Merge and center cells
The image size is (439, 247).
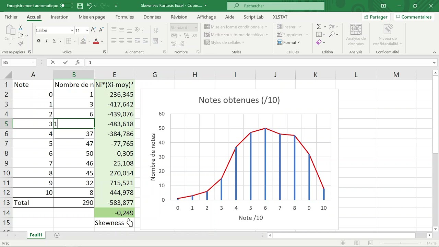tap(155, 41)
